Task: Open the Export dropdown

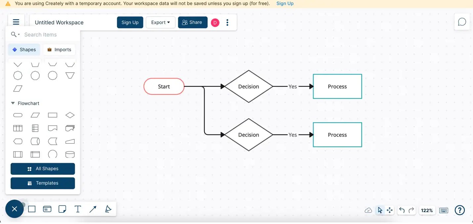Action: pos(160,22)
